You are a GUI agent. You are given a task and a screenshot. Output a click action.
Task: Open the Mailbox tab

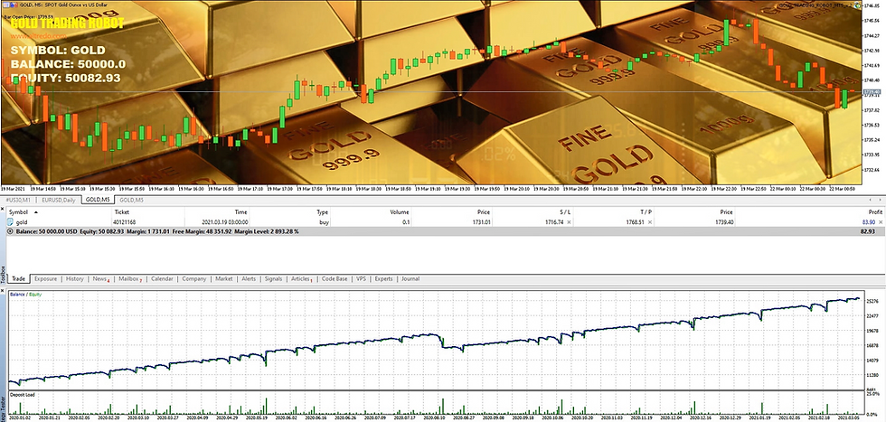[x=129, y=279]
